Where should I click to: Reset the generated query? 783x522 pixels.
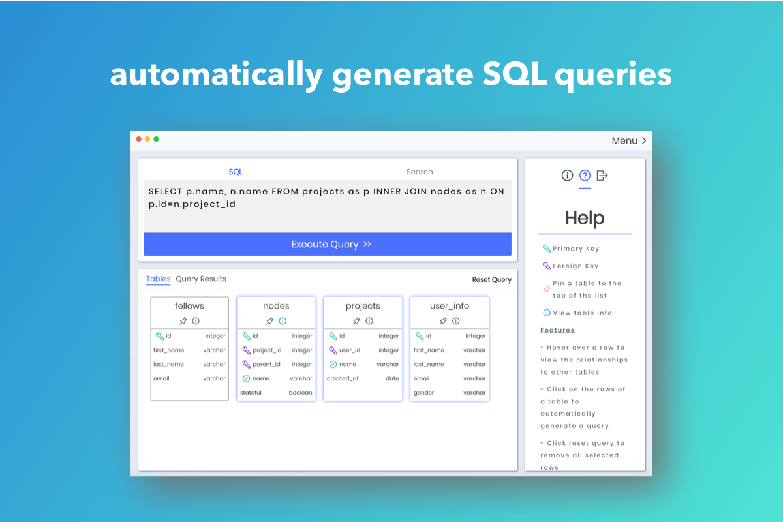pyautogui.click(x=492, y=279)
